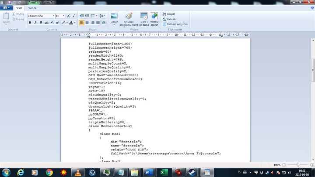
Task: Apply strikethrough formatting
Action: 46,22
